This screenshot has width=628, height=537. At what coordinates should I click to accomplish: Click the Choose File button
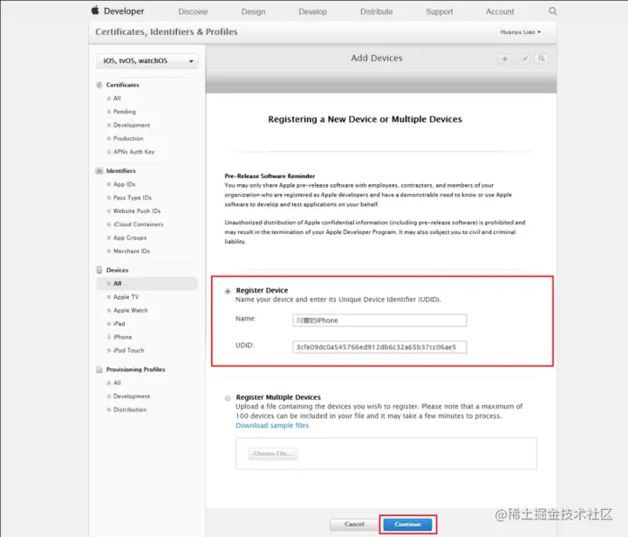[272, 453]
